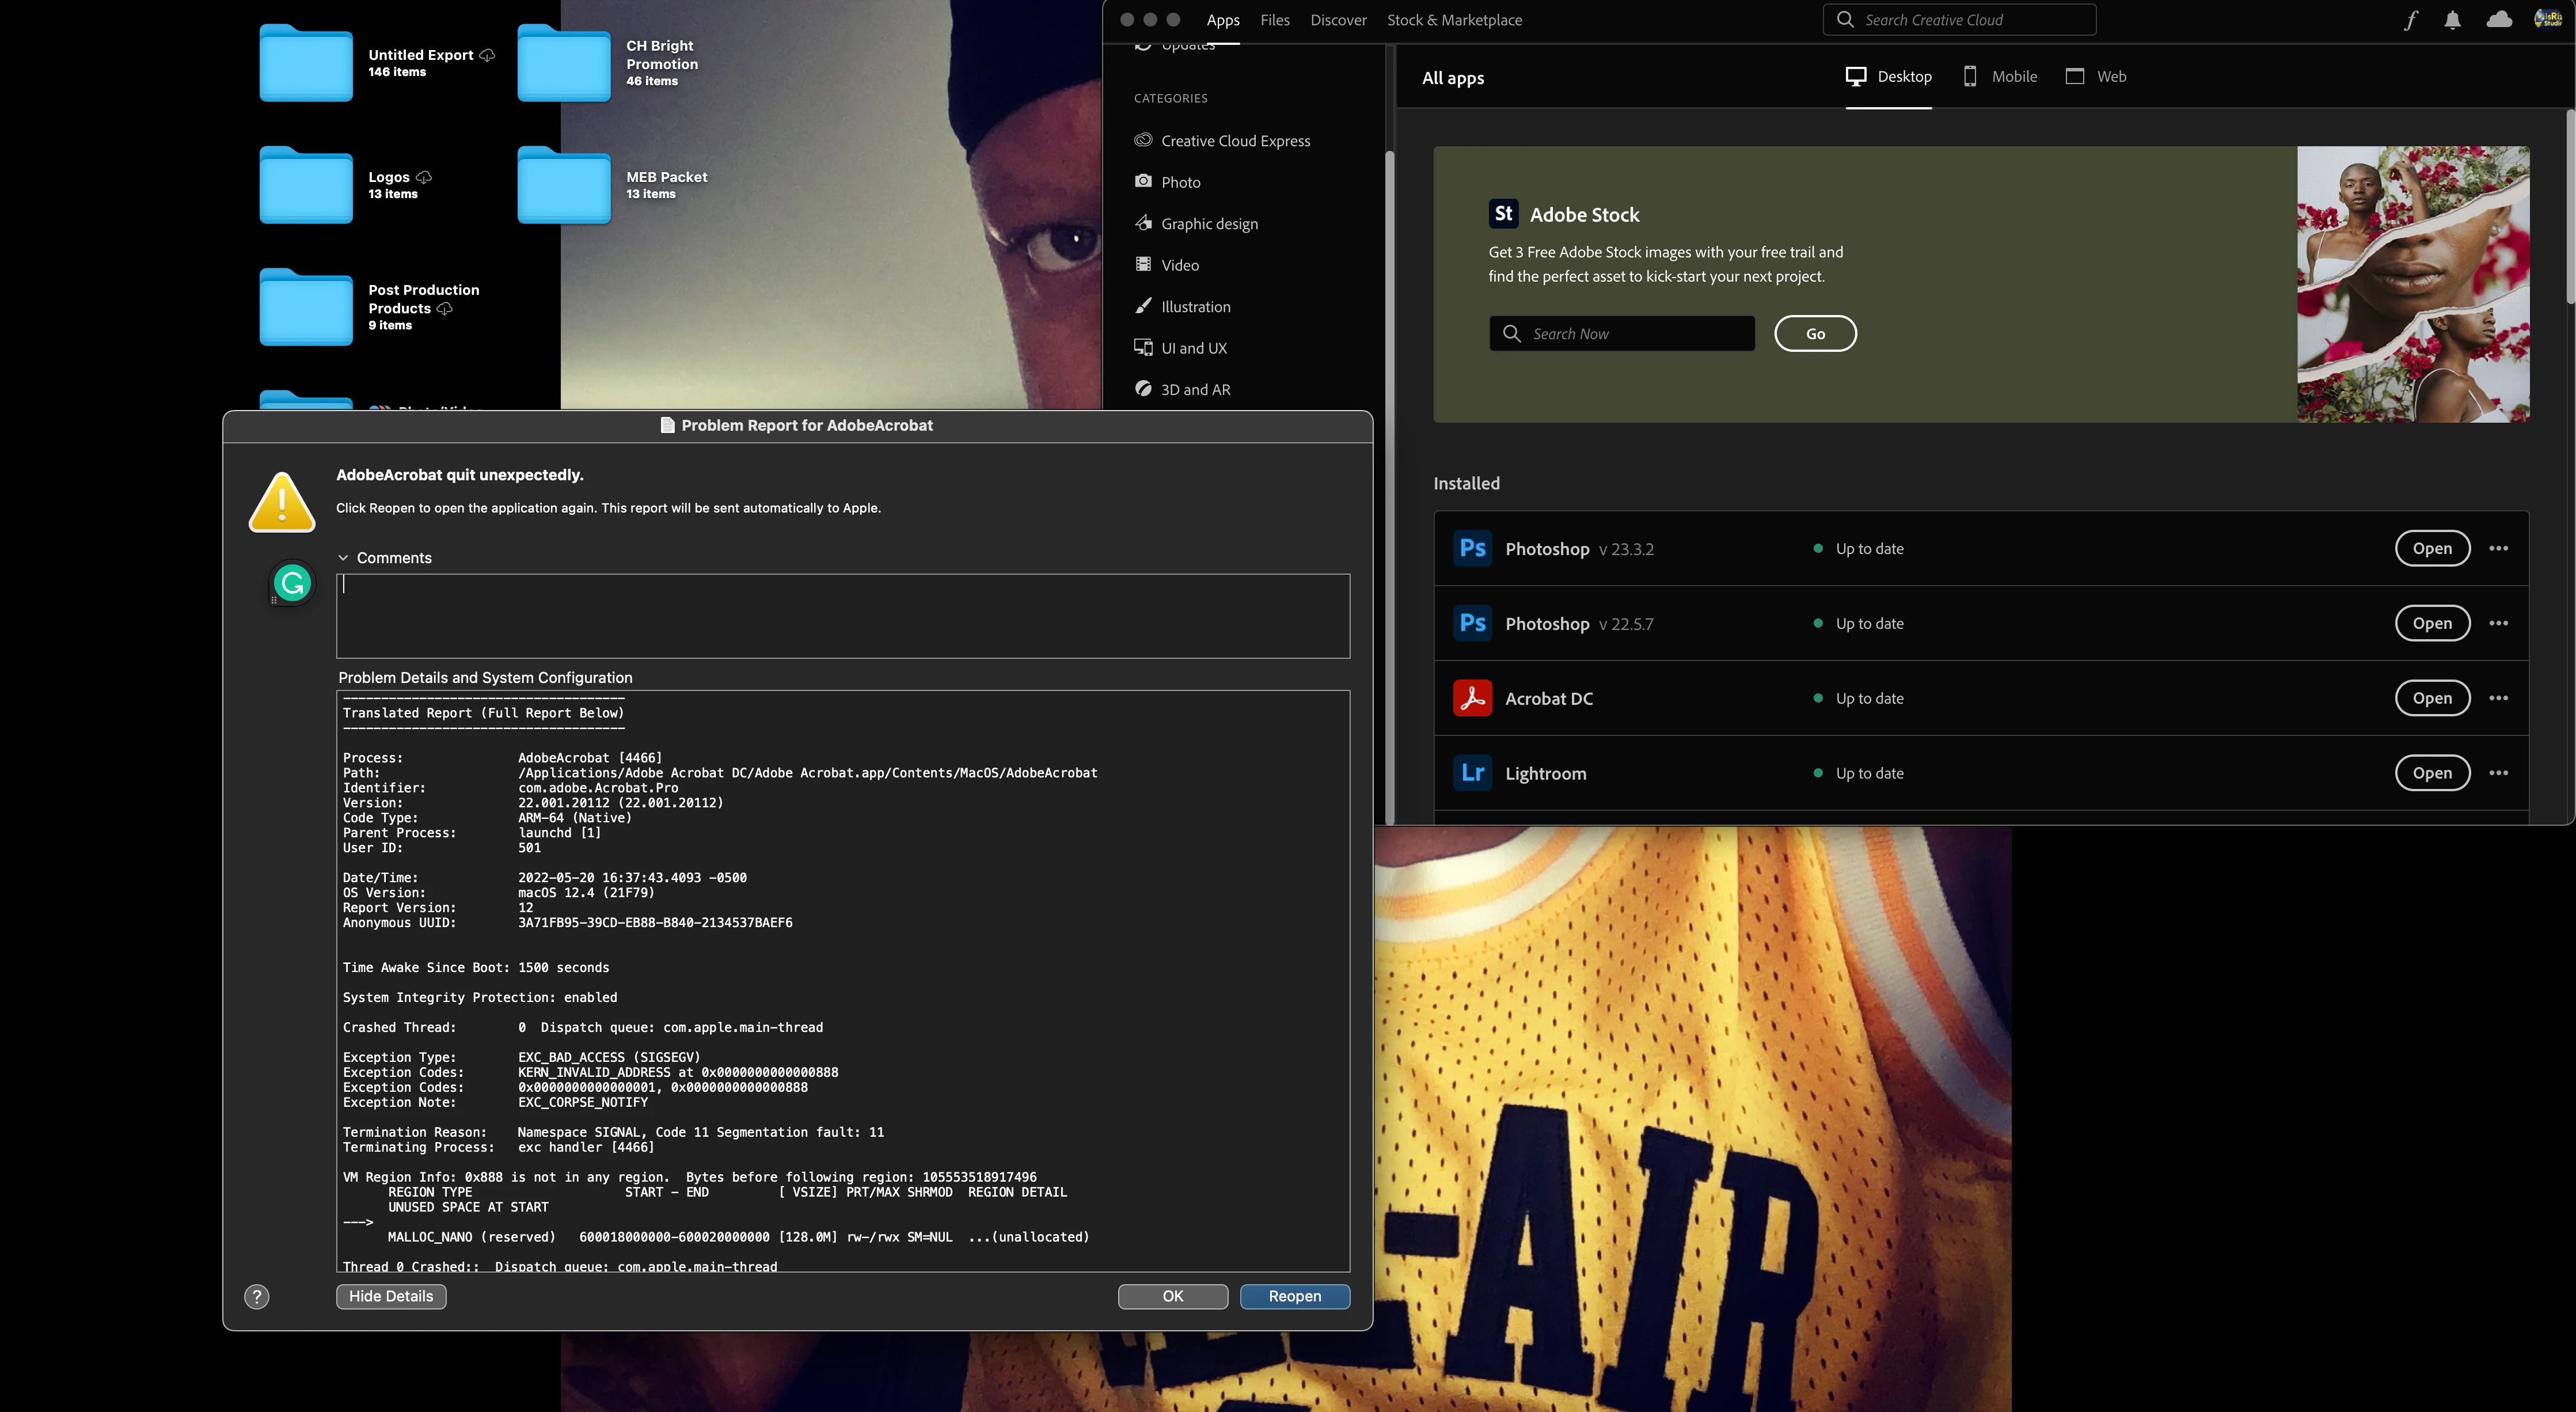Click the cloud sync status icon
Viewport: 2576px width, 1412px height.
click(2499, 20)
